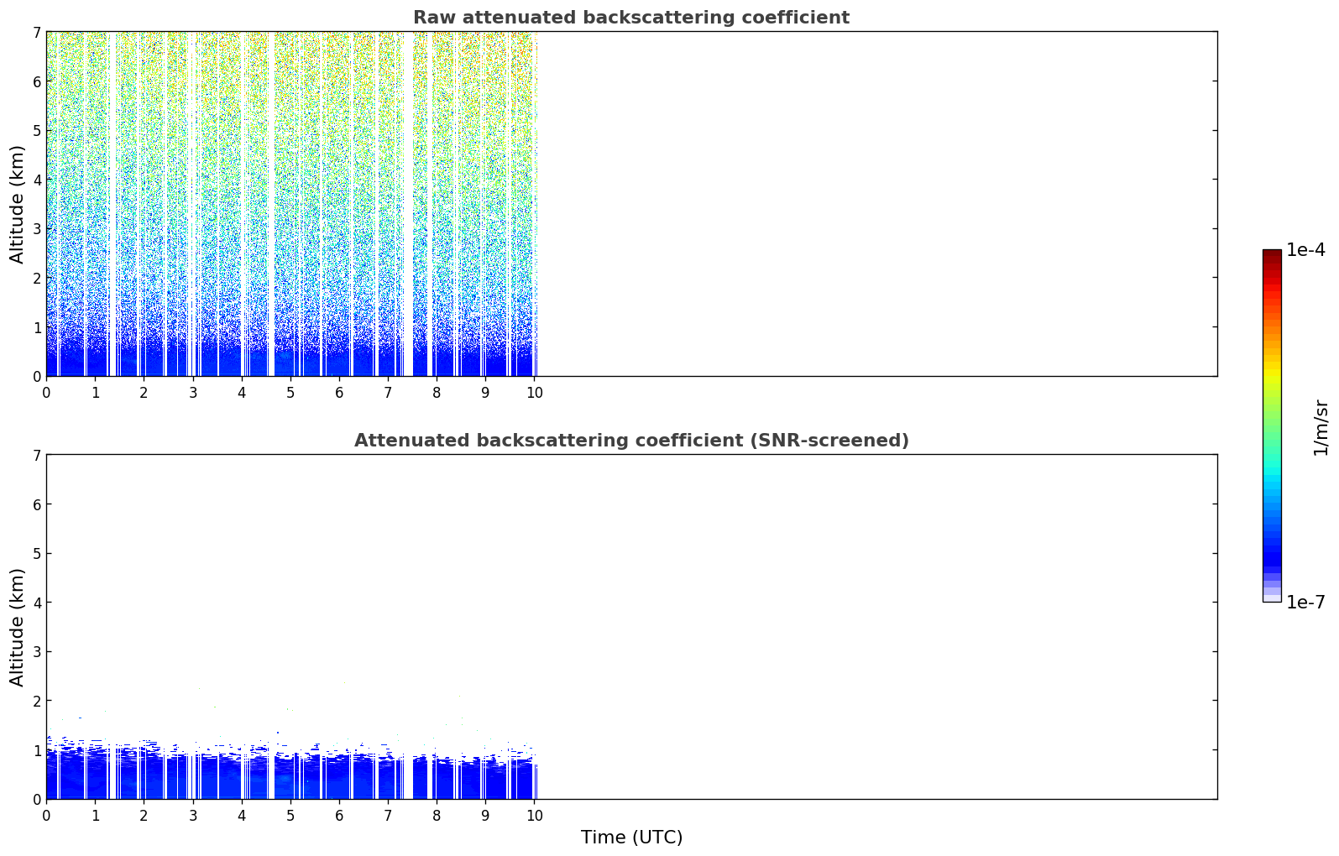Click time tick '5' on the top plot

pos(290,393)
